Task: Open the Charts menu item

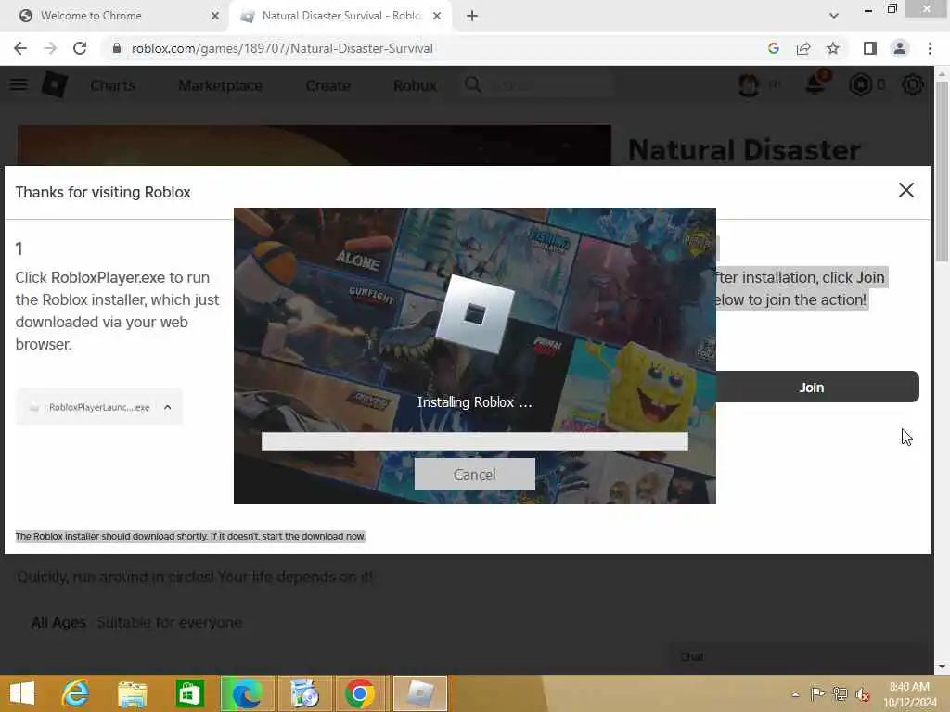Action: 112,85
